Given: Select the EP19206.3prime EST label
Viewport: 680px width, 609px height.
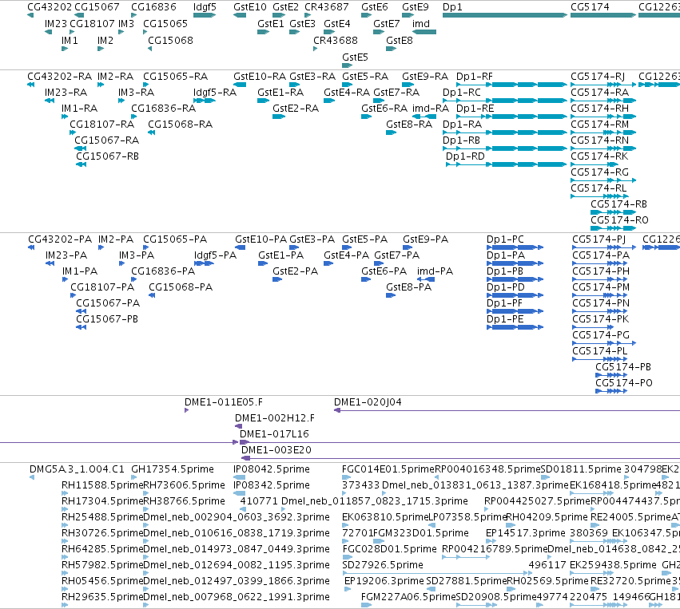Looking at the screenshot, I should pyautogui.click(x=384, y=580).
